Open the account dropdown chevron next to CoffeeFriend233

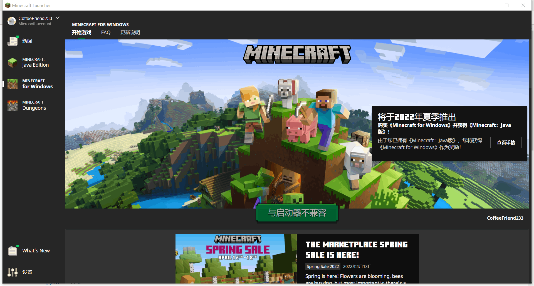point(58,18)
